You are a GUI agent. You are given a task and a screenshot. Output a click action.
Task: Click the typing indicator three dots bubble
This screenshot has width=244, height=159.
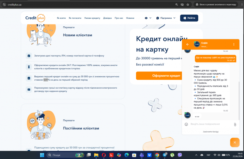click(x=197, y=116)
